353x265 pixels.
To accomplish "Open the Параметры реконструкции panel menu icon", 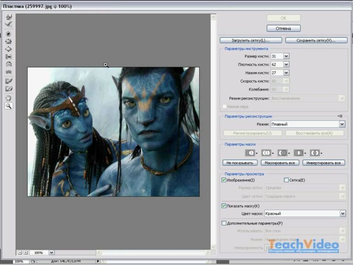I will pos(340,116).
